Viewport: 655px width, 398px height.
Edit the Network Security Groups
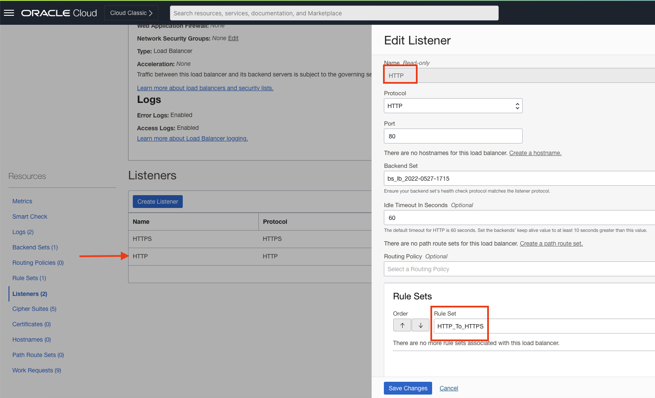coord(233,38)
